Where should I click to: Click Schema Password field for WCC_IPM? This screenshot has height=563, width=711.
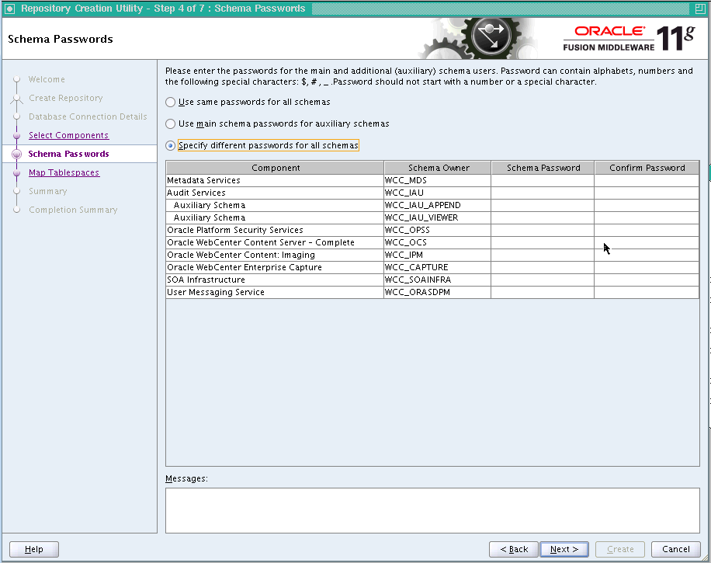pos(543,255)
